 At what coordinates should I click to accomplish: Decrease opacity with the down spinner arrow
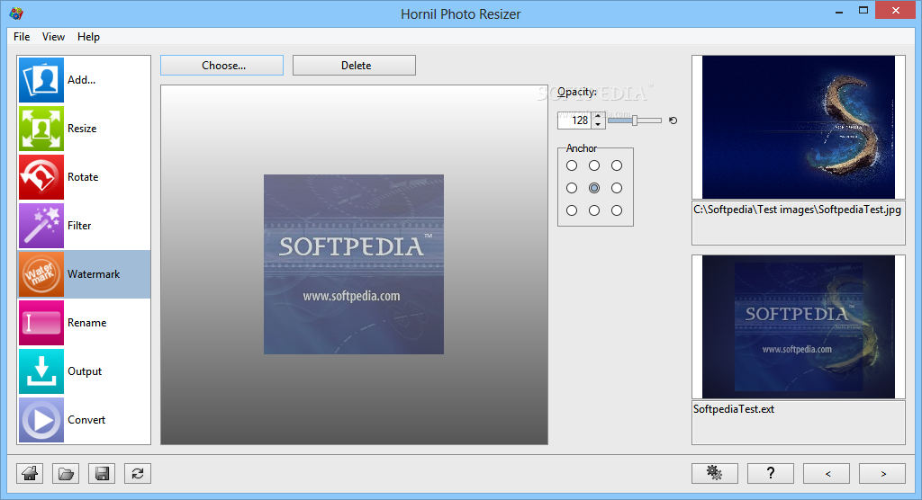point(598,124)
